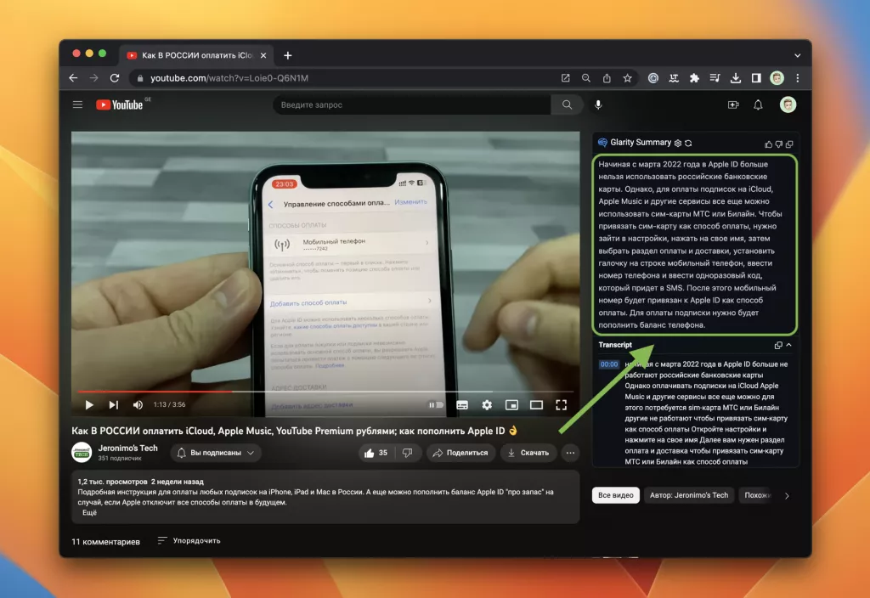
Task: Open the browser share icon in the address bar
Action: point(607,78)
